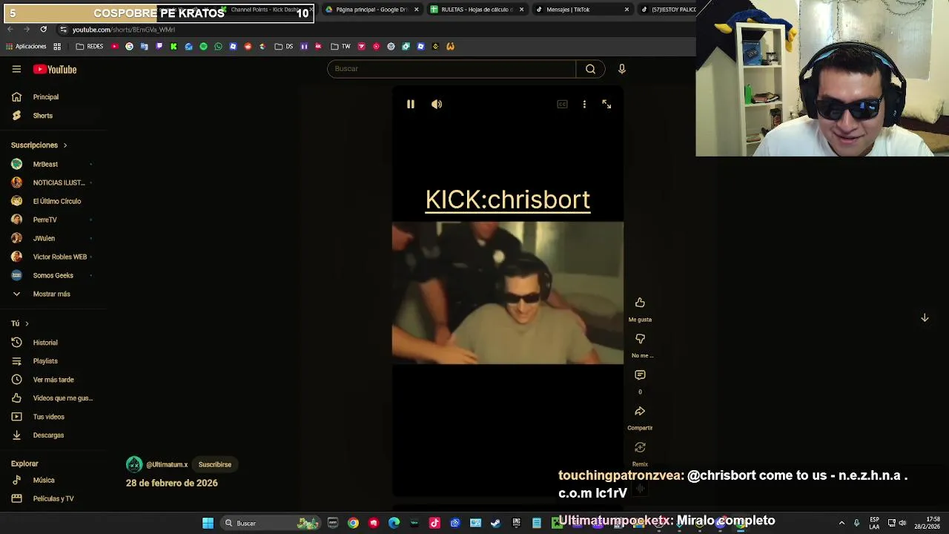Open Ver más tarde list
The width and height of the screenshot is (949, 534).
coord(52,380)
